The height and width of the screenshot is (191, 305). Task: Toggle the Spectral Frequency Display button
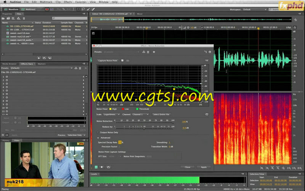point(47,9)
